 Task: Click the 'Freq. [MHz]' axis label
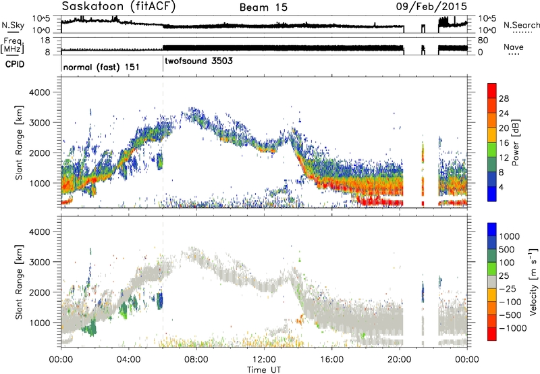[12, 45]
